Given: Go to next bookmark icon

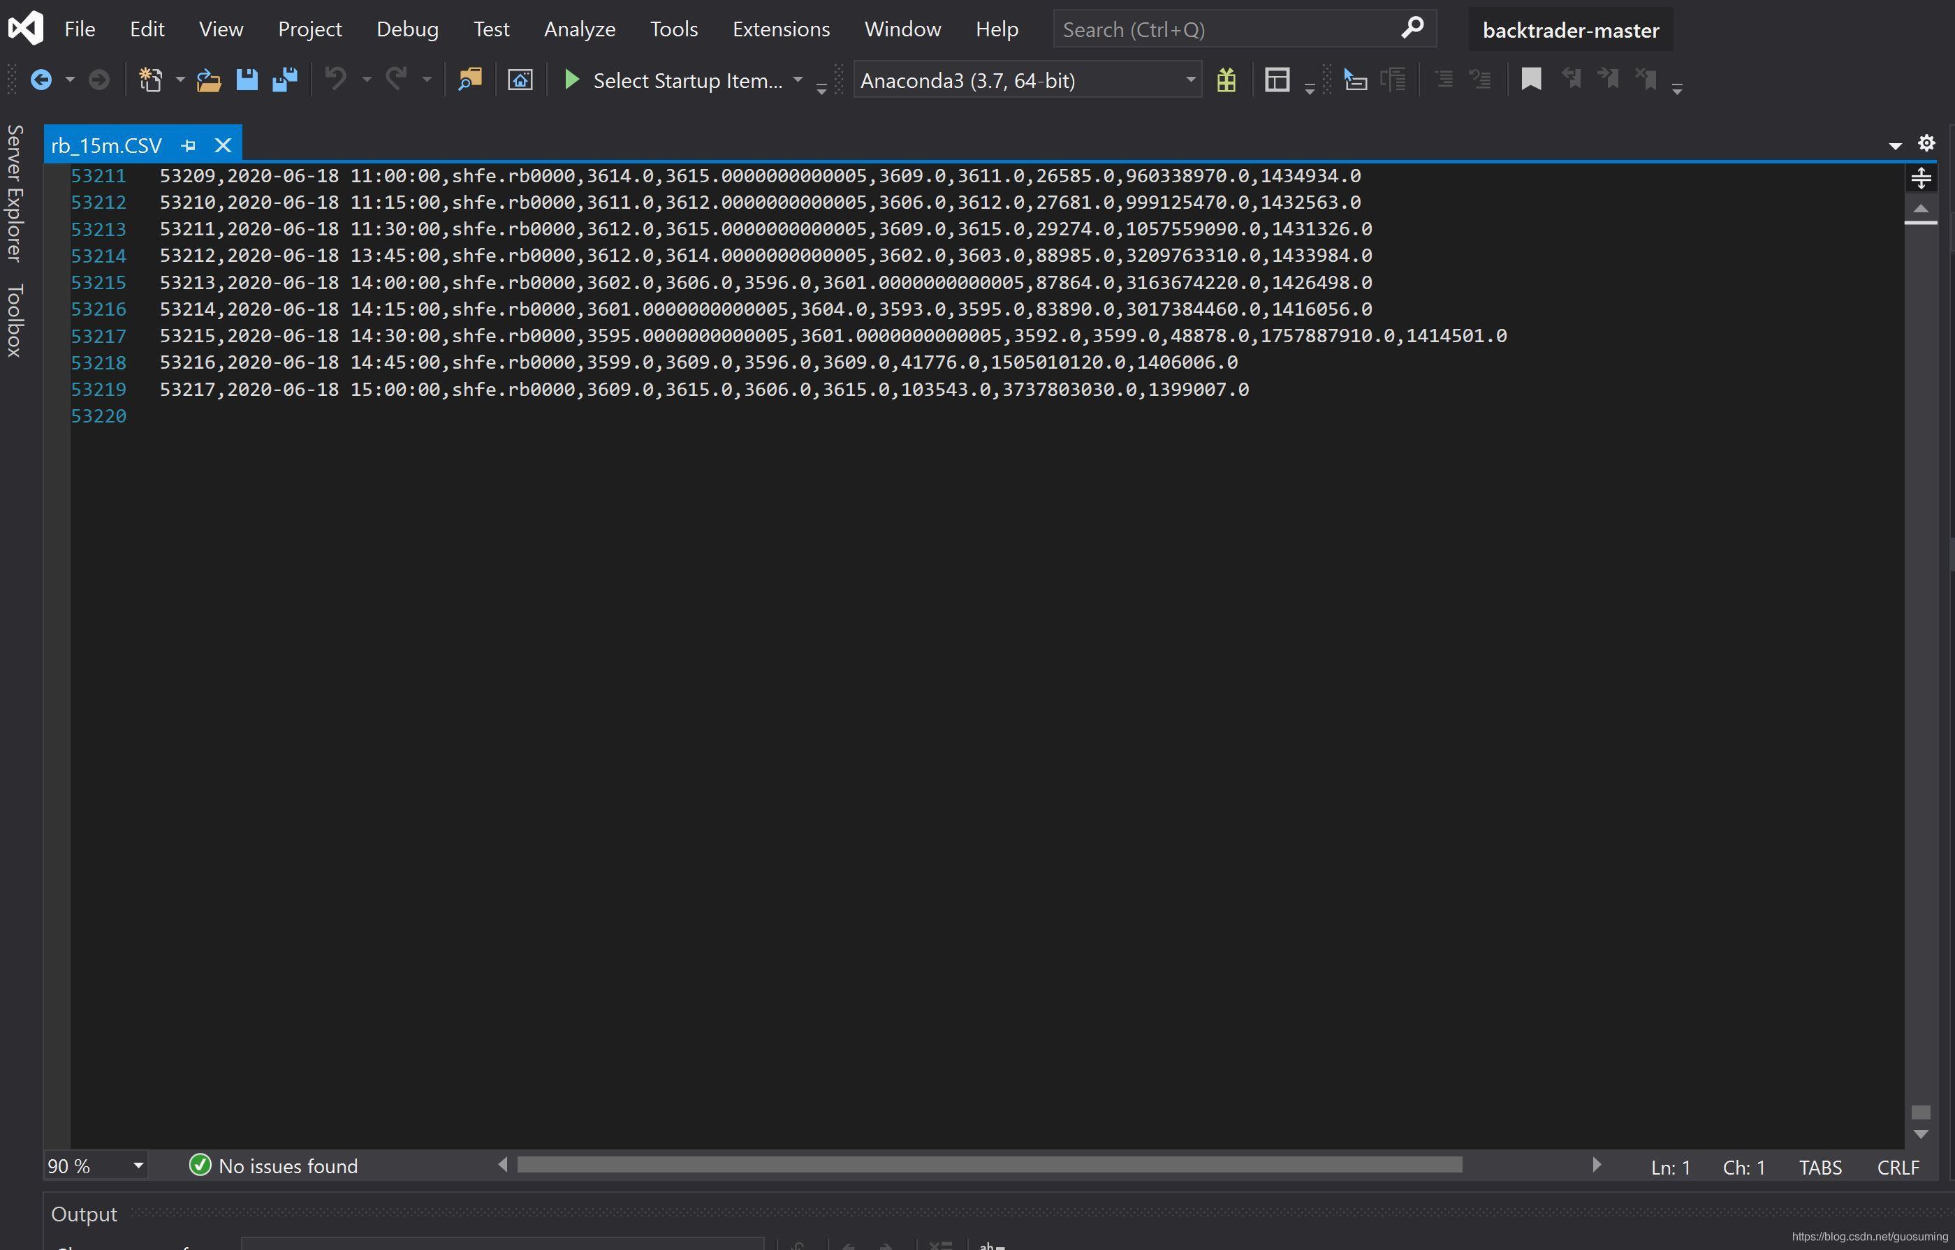Looking at the screenshot, I should (x=1608, y=80).
